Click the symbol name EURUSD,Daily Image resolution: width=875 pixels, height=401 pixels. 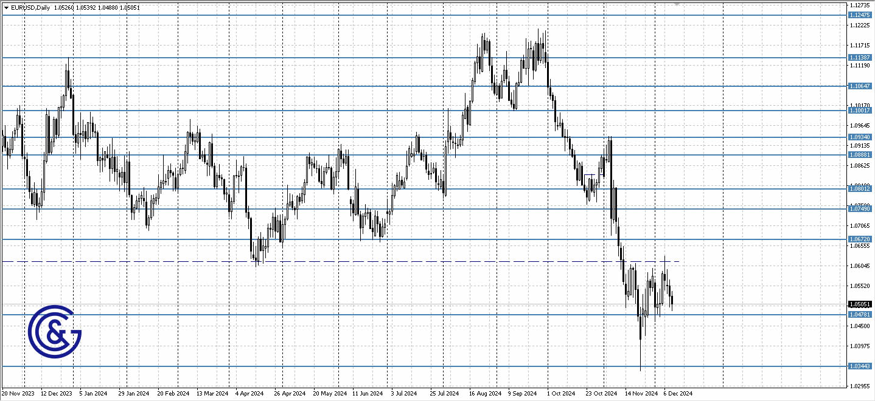29,8
